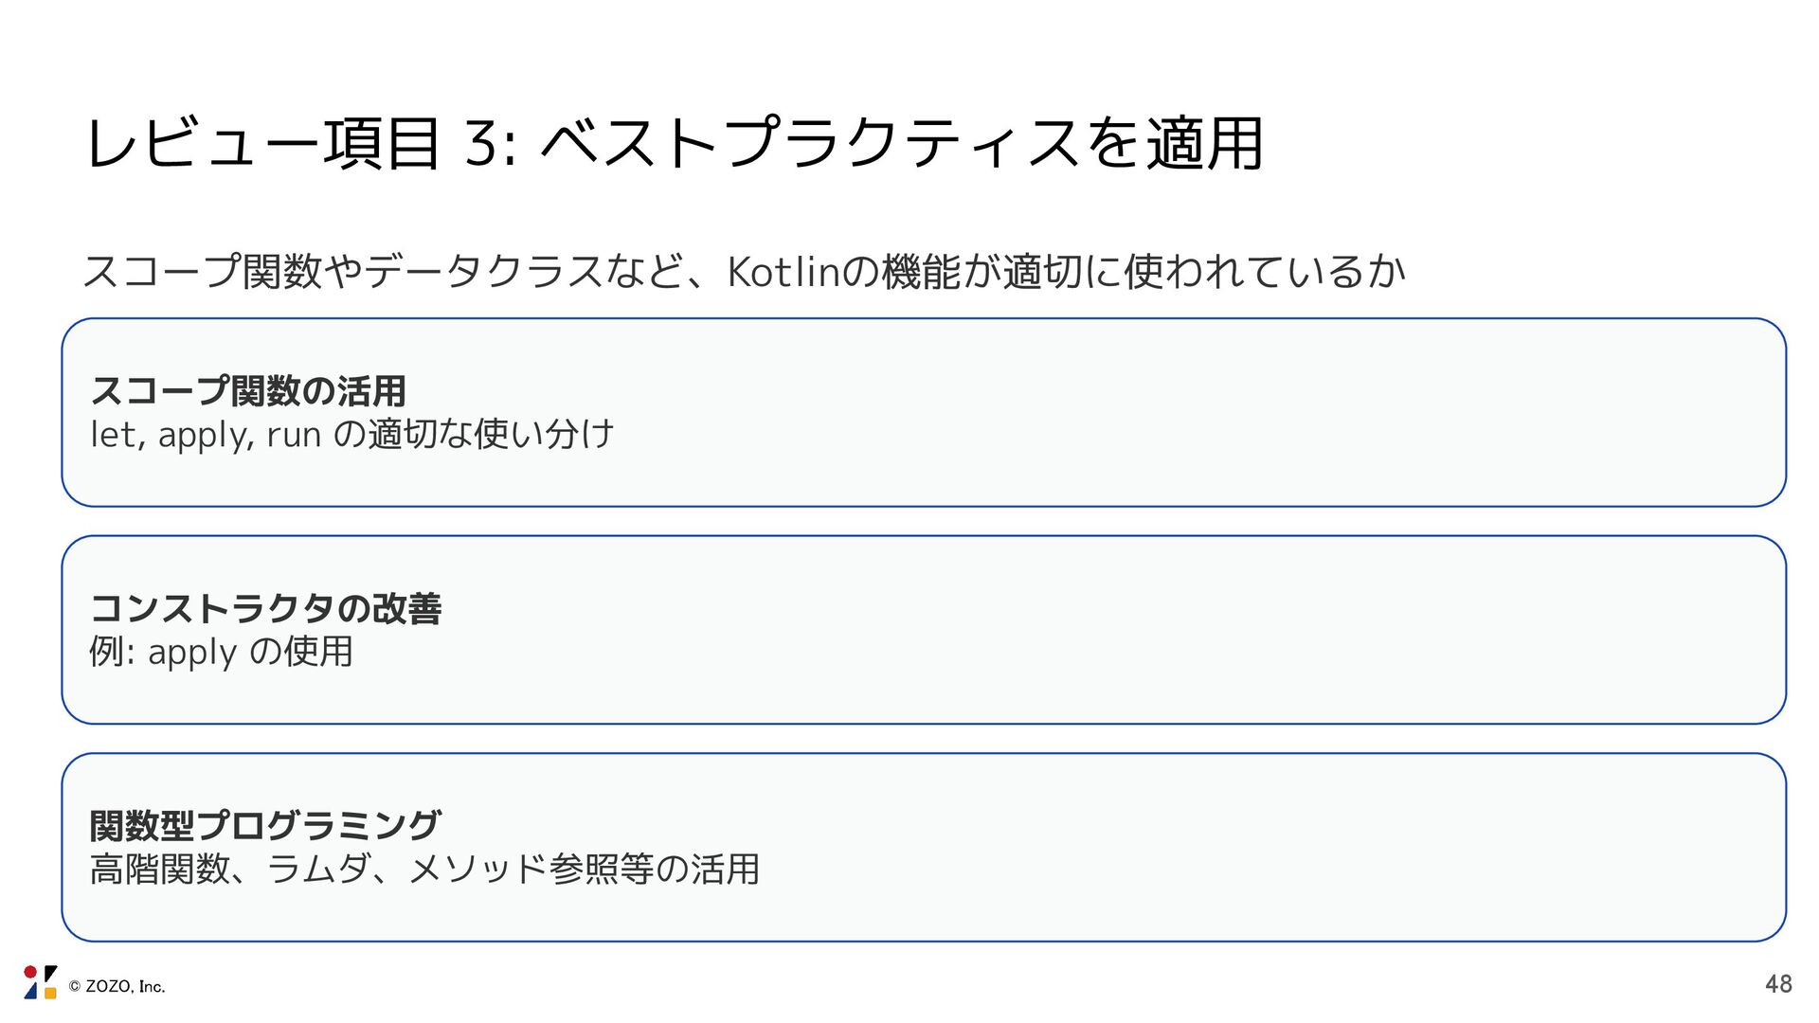
Task: Open the 関数型プログラミング card heading
Action: coord(266,825)
